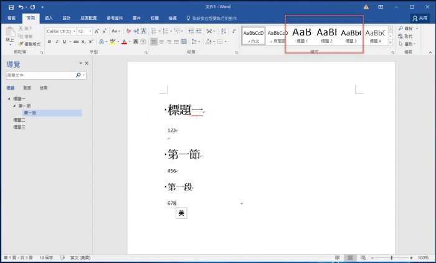This screenshot has width=436, height=263.
Task: Click the Share (共用) button
Action: tap(419, 19)
